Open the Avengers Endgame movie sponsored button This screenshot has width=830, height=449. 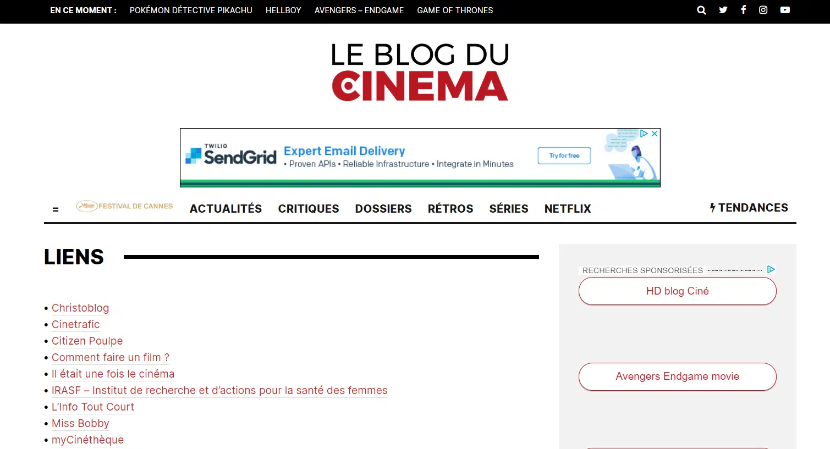[x=677, y=376]
